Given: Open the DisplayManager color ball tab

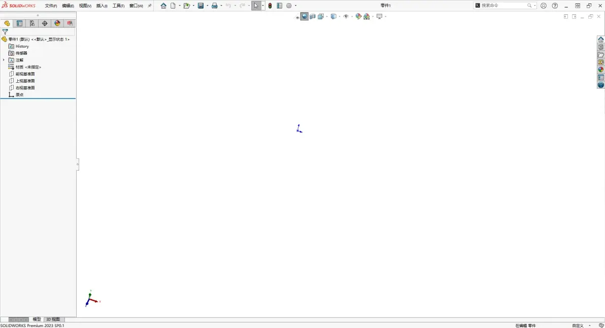Looking at the screenshot, I should (57, 23).
